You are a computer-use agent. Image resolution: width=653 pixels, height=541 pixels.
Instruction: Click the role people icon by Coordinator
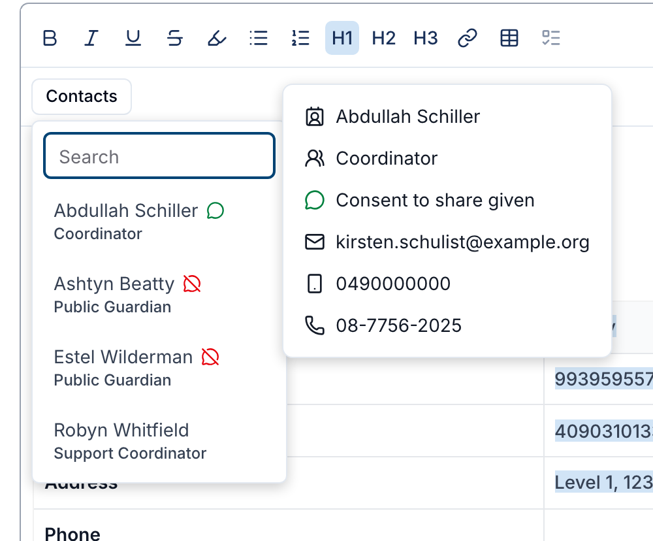[x=315, y=158]
